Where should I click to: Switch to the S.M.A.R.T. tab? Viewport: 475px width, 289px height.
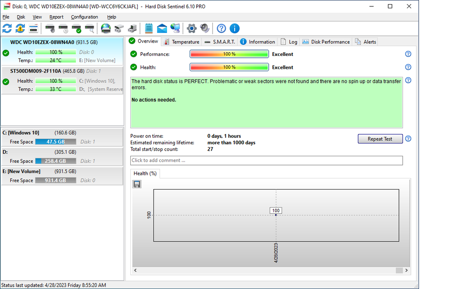(219, 42)
